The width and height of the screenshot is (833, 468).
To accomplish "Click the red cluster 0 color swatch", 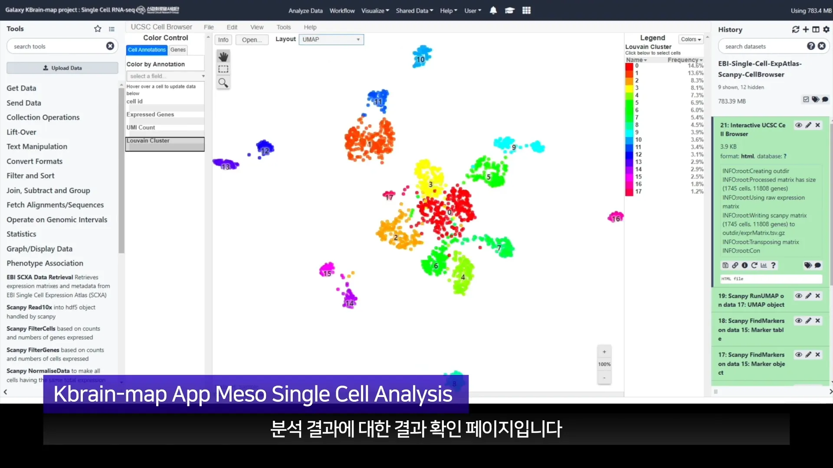I will 629,66.
